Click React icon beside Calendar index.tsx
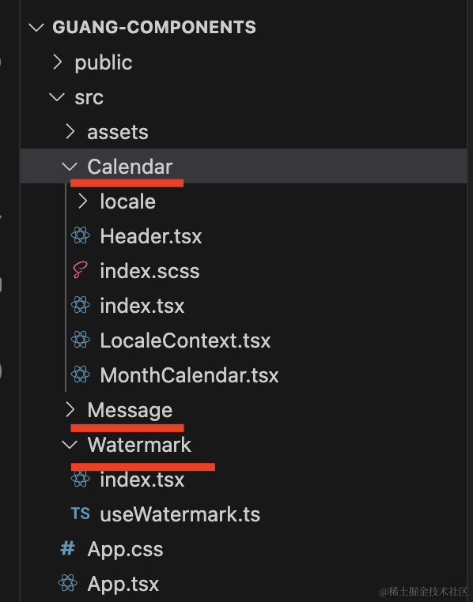Viewport: 473px width, 602px height. point(81,305)
